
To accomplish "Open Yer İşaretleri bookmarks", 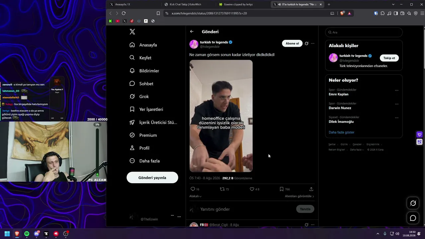I will click(x=146, y=109).
